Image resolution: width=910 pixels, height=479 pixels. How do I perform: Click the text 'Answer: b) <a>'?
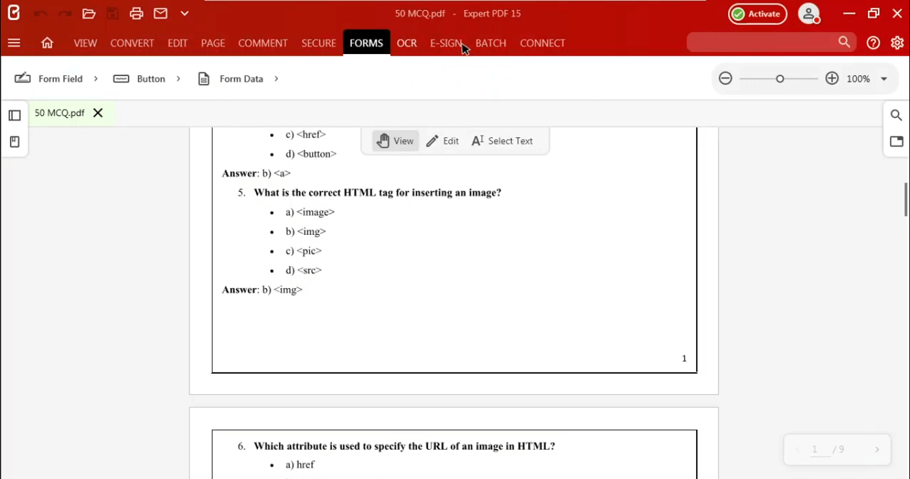256,173
